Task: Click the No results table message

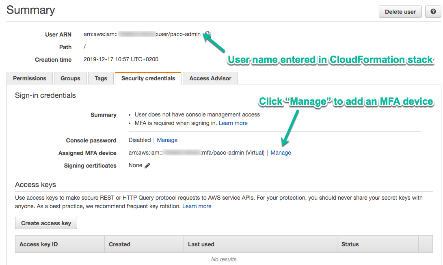Action: [x=224, y=259]
